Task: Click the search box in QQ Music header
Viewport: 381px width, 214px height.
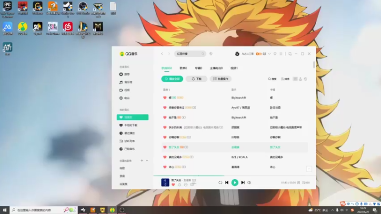Action: tap(190, 54)
